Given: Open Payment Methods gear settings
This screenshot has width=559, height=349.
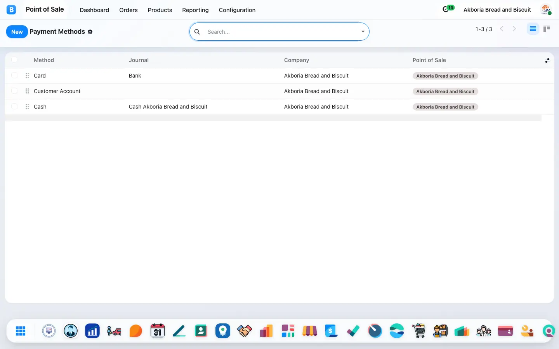Looking at the screenshot, I should pyautogui.click(x=90, y=32).
